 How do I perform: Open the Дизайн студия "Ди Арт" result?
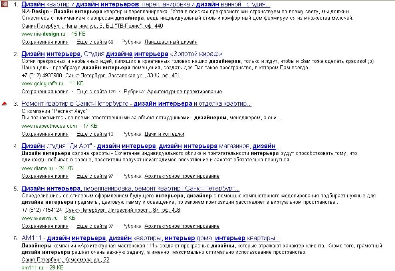[x=151, y=146]
